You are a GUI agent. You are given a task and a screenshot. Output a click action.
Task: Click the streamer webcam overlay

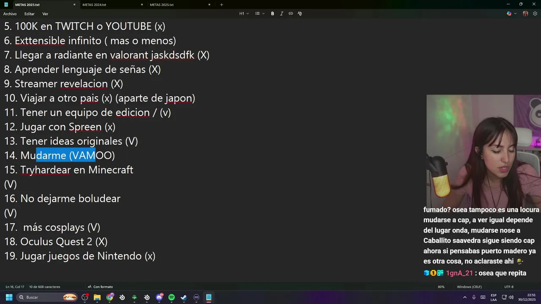coord(484,151)
